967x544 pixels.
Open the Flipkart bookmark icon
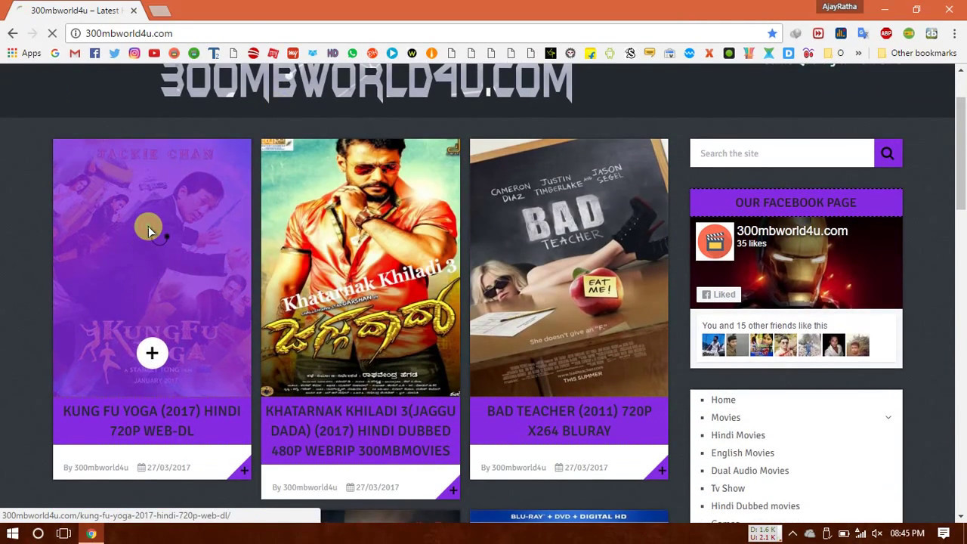click(x=590, y=53)
